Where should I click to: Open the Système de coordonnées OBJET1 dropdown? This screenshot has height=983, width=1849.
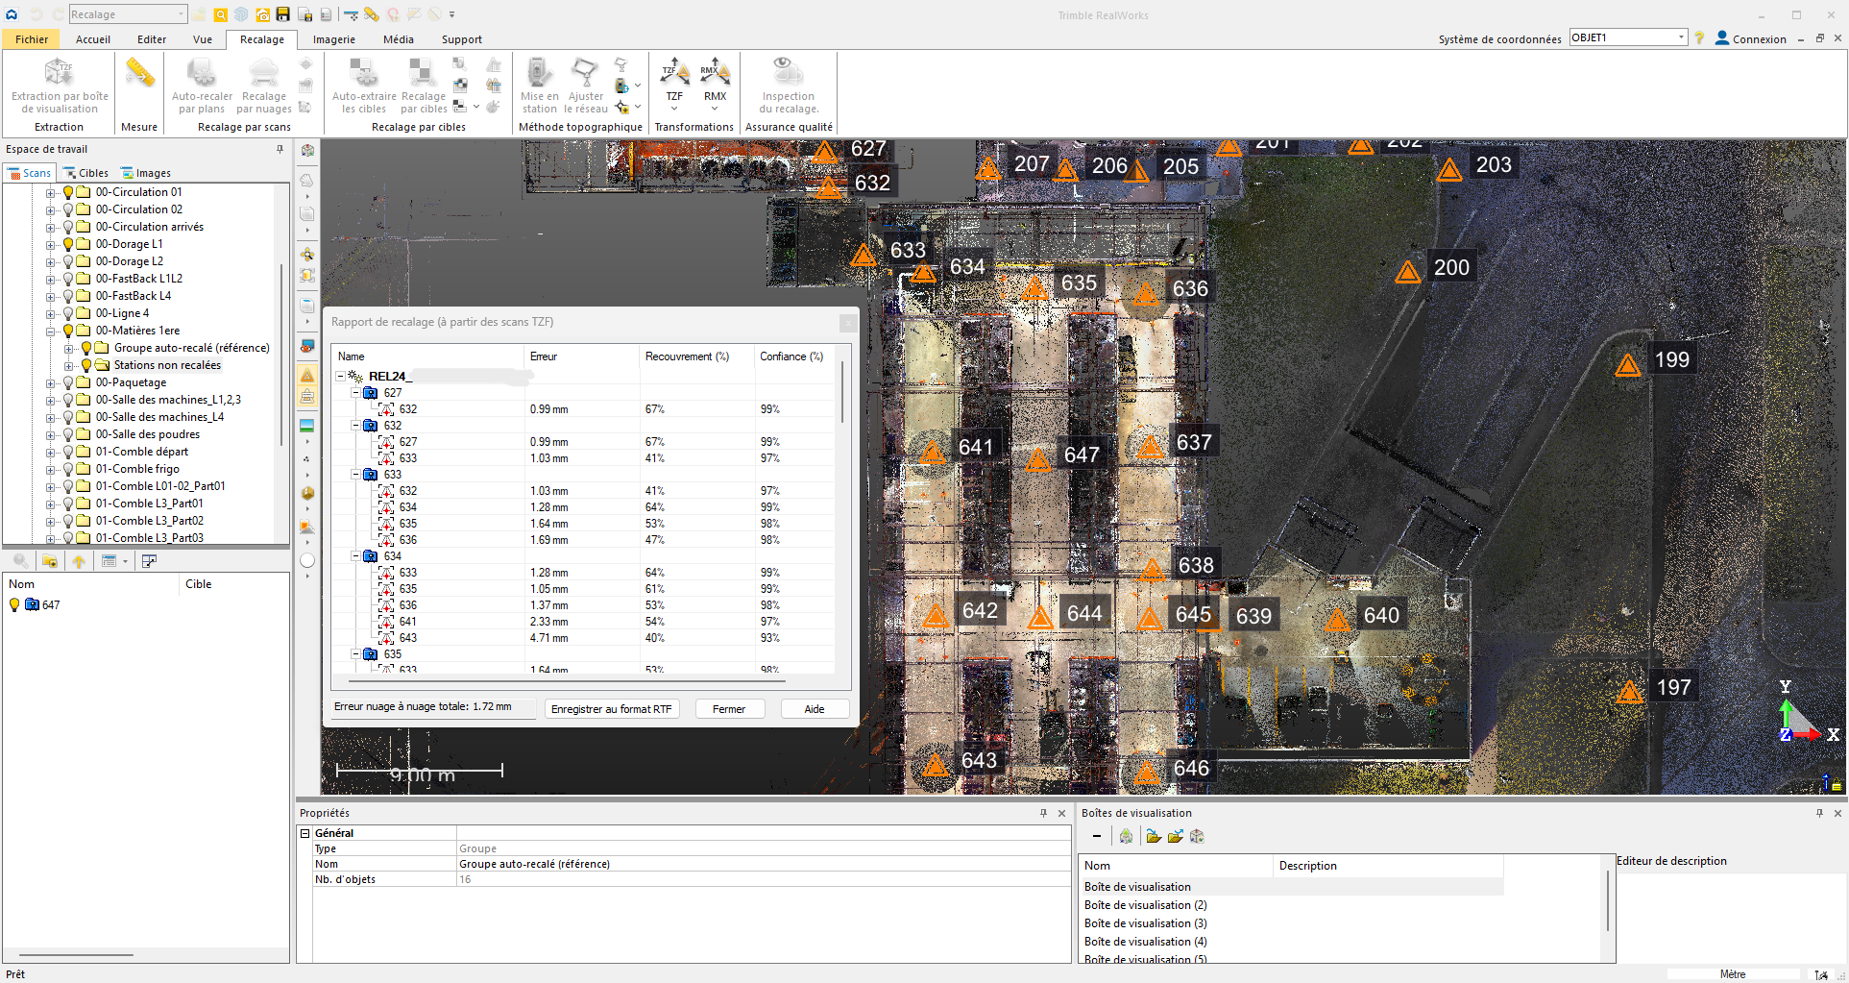[x=1682, y=37]
